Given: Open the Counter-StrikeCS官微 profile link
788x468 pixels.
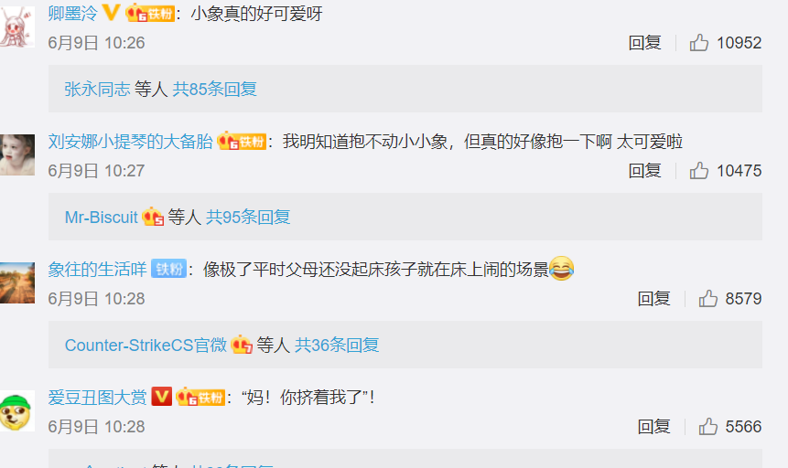Looking at the screenshot, I should (x=146, y=346).
